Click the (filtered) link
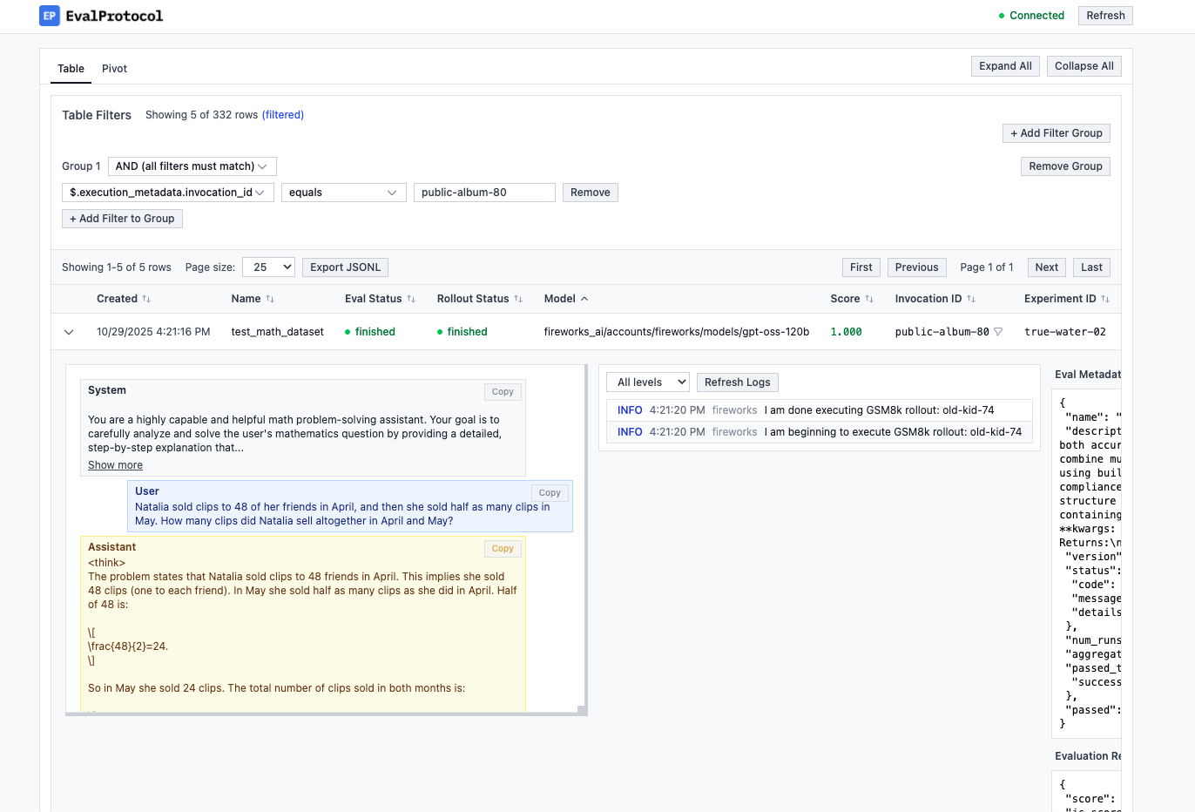The image size is (1195, 812). 283,115
